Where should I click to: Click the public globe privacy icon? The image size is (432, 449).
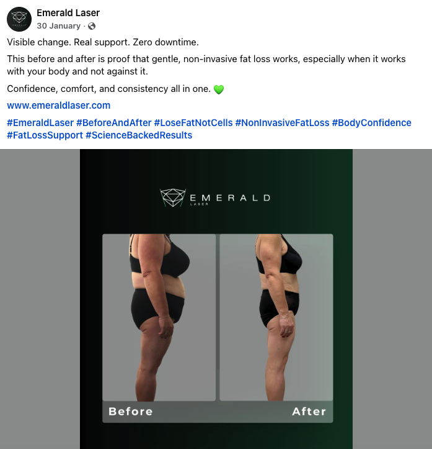92,26
